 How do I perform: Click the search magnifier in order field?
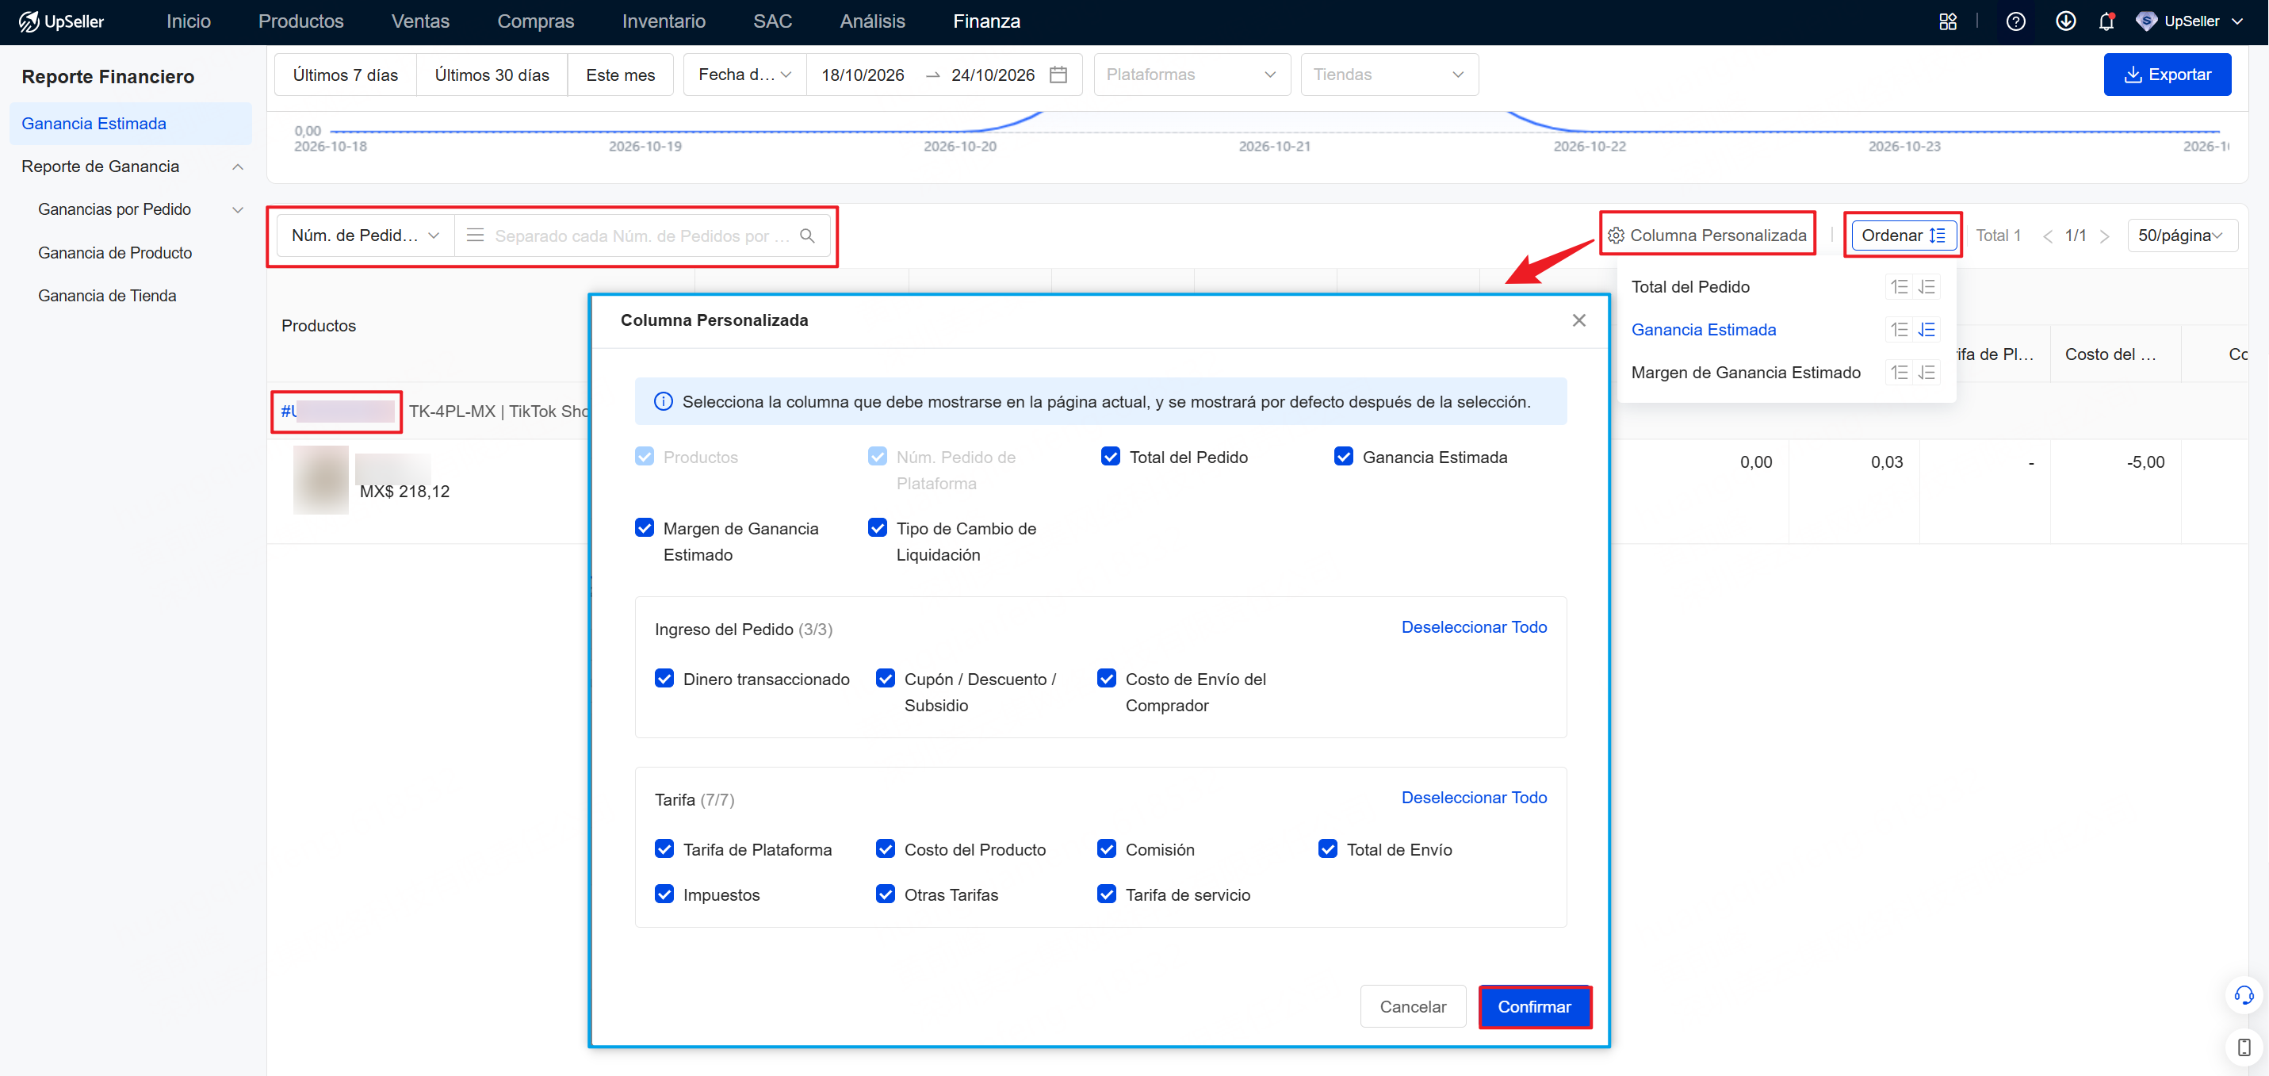pyautogui.click(x=807, y=235)
